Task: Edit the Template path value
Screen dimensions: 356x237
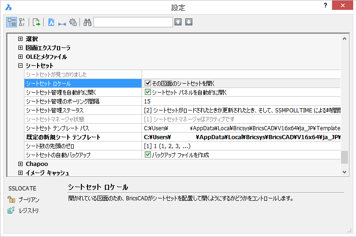Action: (x=241, y=128)
